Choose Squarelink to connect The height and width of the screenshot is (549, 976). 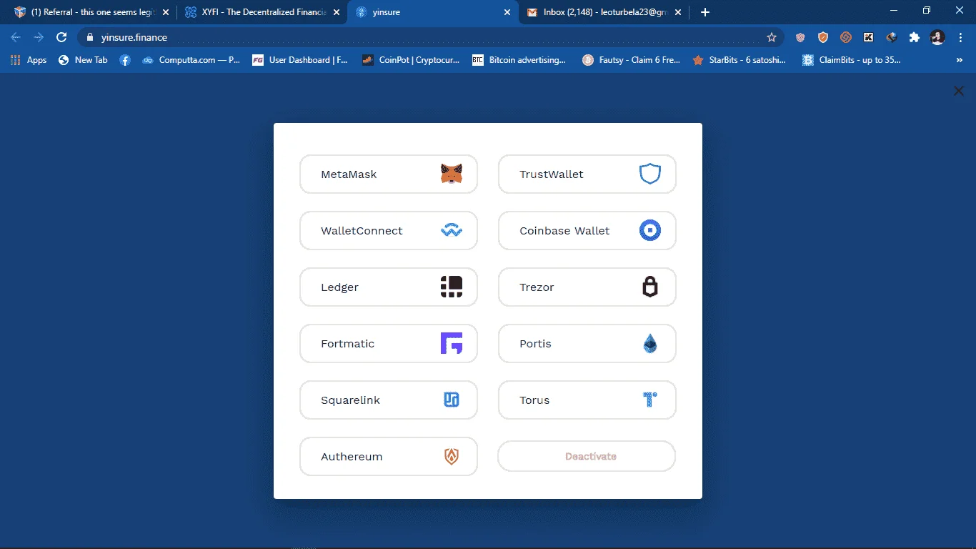tap(389, 400)
